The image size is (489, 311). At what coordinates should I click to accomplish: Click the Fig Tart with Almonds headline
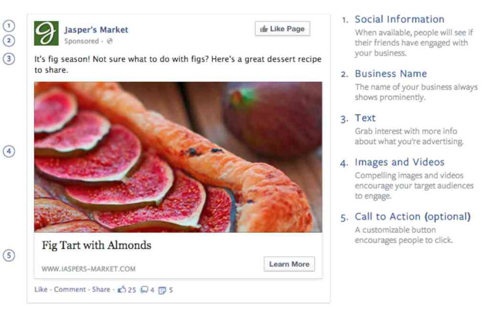tap(96, 246)
